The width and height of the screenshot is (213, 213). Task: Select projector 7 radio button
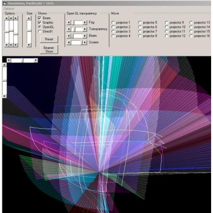(139, 32)
